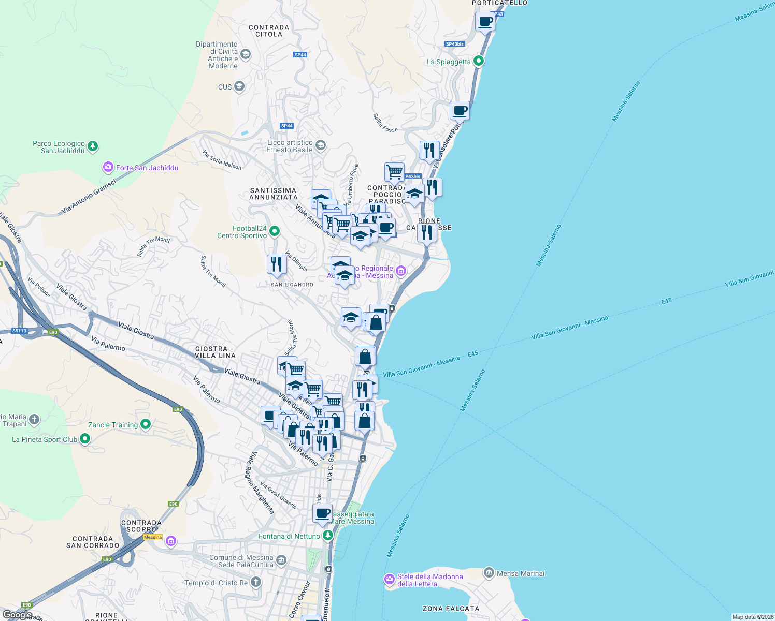Click the Google logo in the corner
The image size is (775, 621).
[x=17, y=614]
